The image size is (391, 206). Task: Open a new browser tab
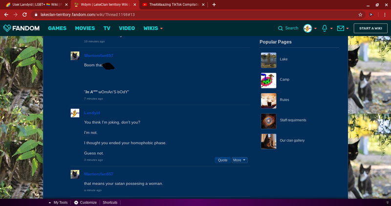214,4
